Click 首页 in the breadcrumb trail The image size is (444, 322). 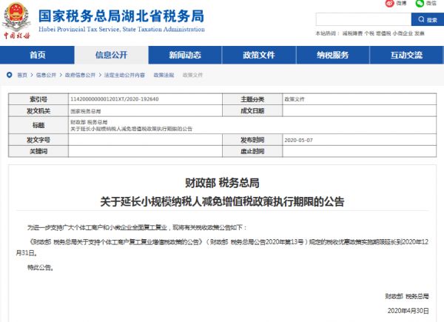coord(22,76)
